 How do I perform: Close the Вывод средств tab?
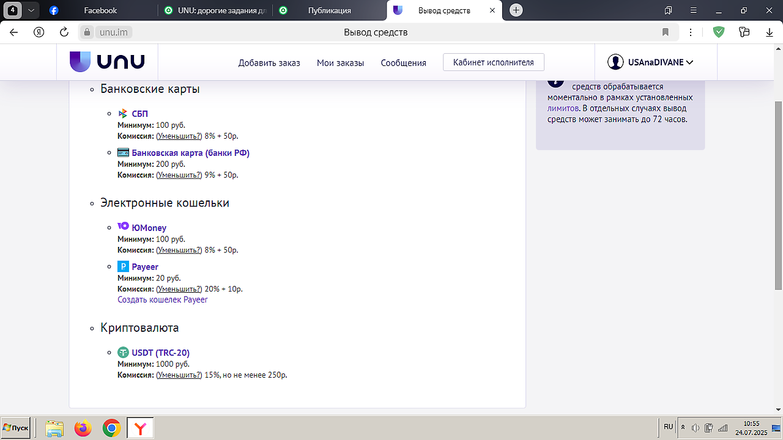click(492, 10)
